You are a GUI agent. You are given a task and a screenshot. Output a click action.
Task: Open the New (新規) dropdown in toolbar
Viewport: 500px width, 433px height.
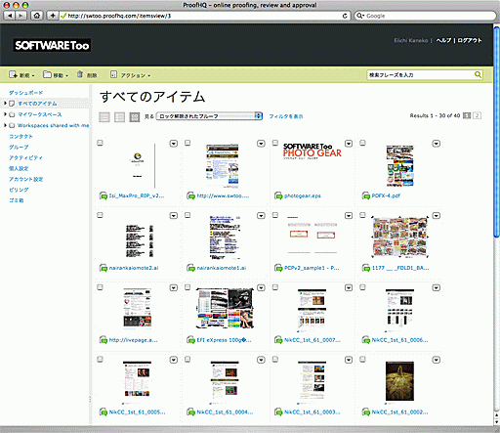tap(21, 75)
